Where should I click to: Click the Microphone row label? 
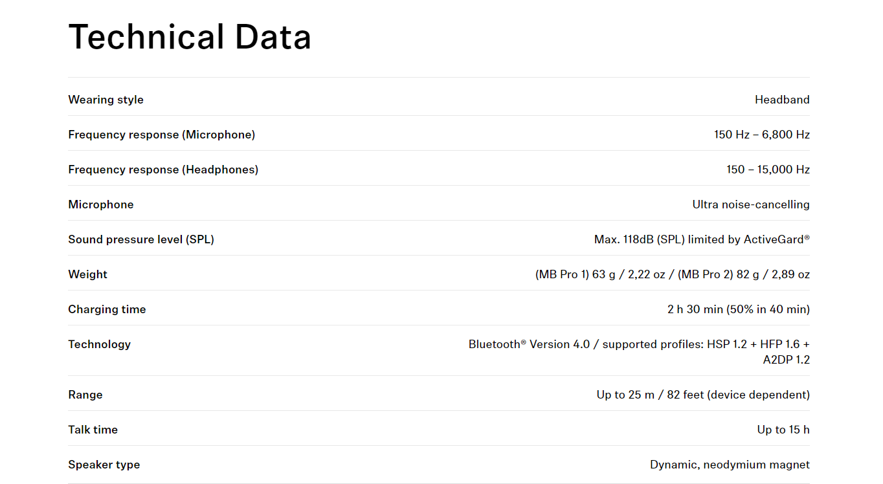click(100, 204)
